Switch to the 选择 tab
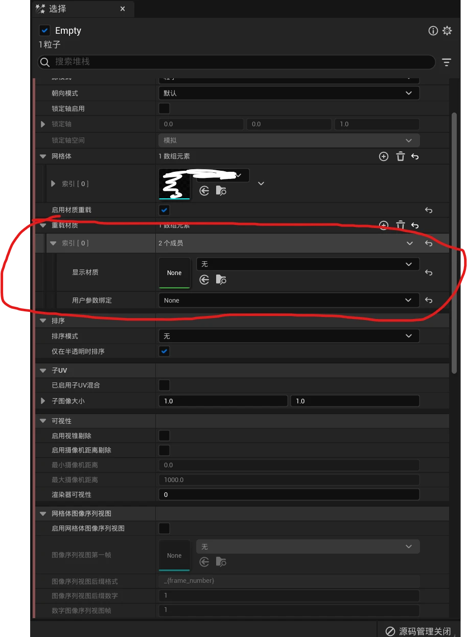Image resolution: width=467 pixels, height=637 pixels. coord(57,9)
